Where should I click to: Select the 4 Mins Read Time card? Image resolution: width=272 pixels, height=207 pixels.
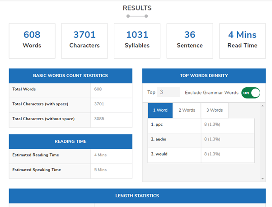point(242,41)
